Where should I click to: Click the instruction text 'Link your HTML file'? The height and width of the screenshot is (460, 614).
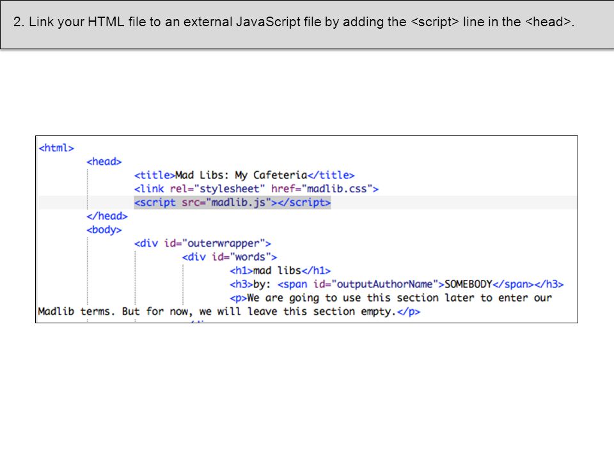tap(294, 22)
